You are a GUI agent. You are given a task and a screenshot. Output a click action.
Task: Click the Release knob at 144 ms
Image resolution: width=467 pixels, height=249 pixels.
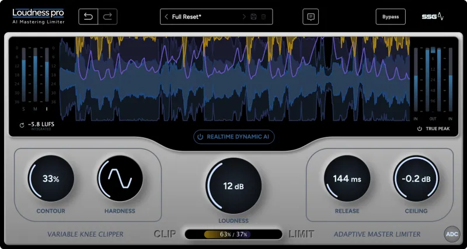coord(347,178)
